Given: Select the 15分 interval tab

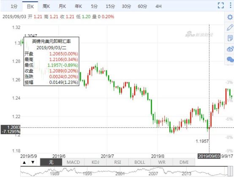Looking at the screenshot, I should (110, 6).
